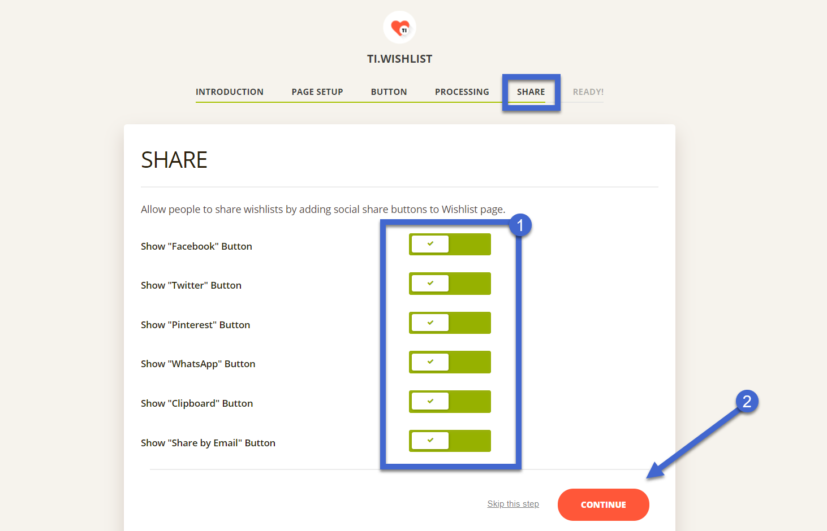Click the TI.Wishlist heart logo

[399, 27]
